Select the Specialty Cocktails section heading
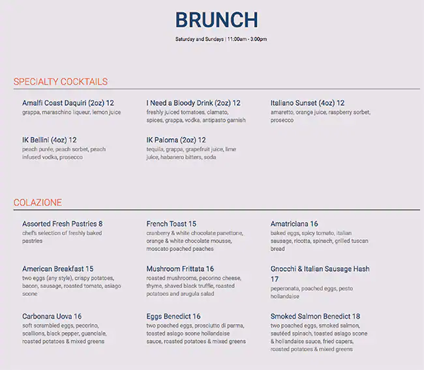Viewport: 424px width, 370px height. (61, 82)
